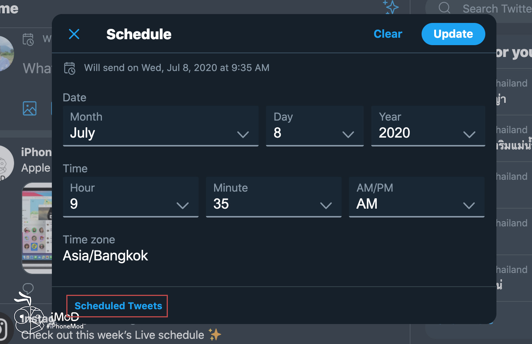Image resolution: width=532 pixels, height=344 pixels.
Task: Select the add image icon in the composer
Action: (29, 108)
